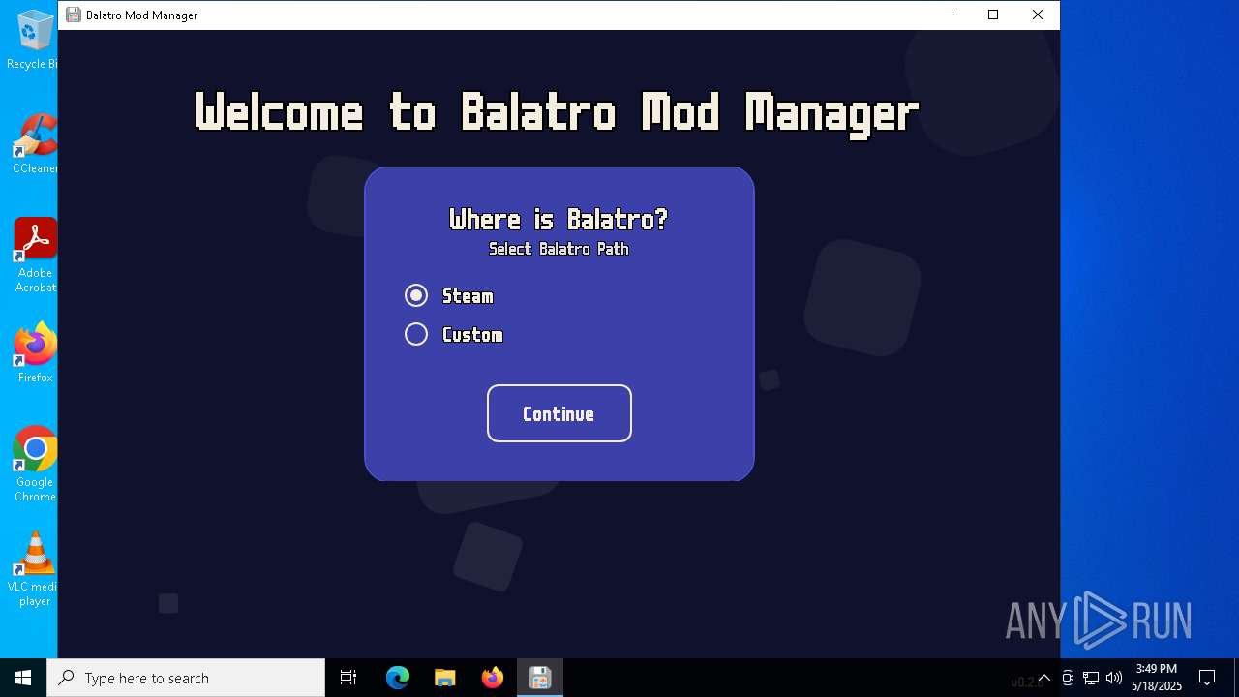Click the Steam option label
This screenshot has height=697, width=1239.
468,296
